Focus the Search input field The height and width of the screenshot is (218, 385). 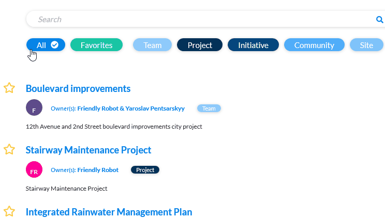205,19
